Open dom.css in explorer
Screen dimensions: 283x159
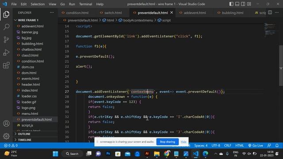[x=27, y=67]
